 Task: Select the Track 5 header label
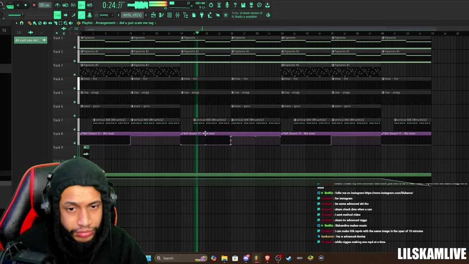pyautogui.click(x=58, y=93)
